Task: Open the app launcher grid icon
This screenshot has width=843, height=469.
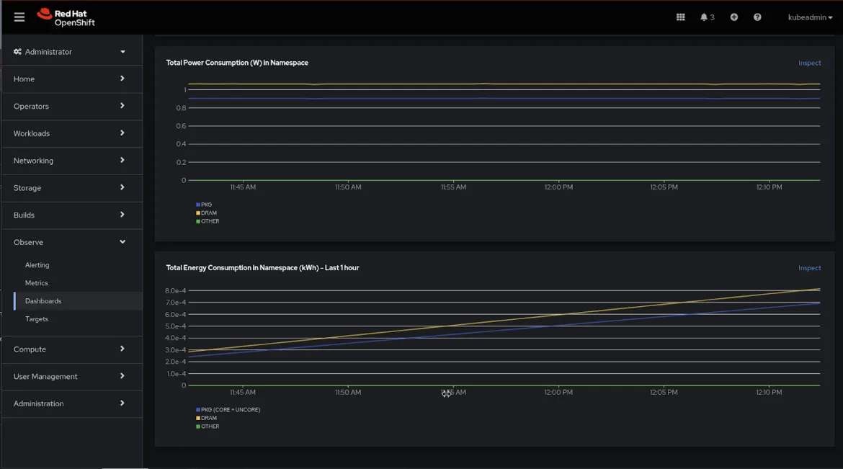Action: (x=679, y=17)
